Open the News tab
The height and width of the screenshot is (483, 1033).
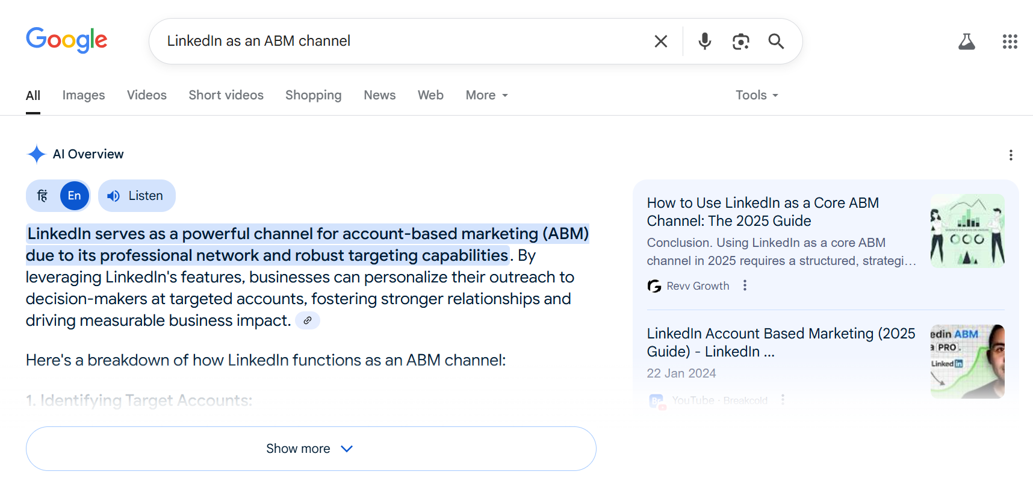coord(380,95)
